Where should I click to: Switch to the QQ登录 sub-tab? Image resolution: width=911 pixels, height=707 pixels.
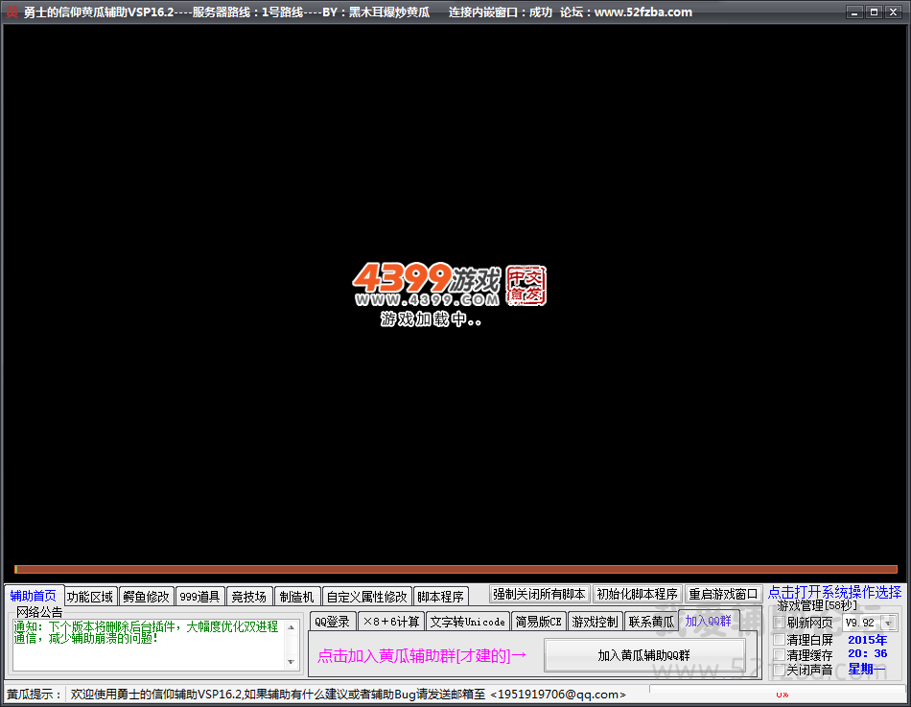coord(333,622)
